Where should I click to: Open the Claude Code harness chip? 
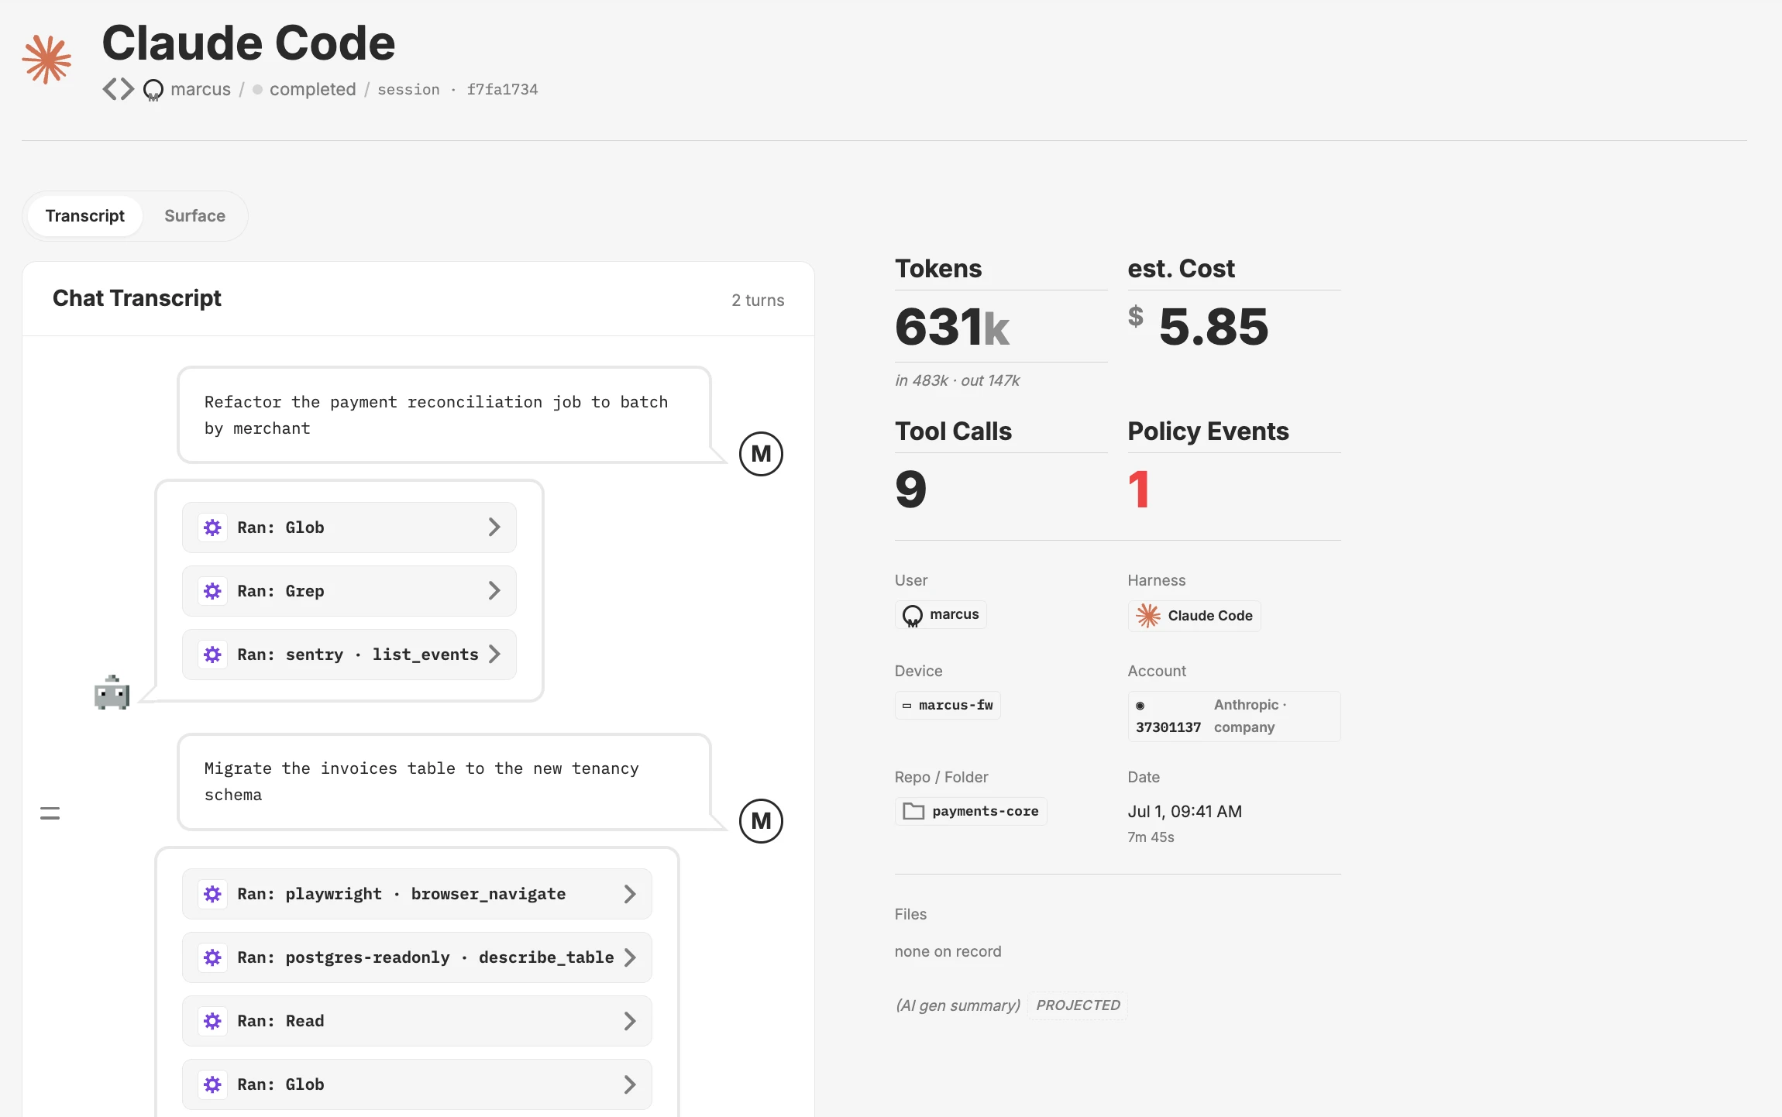pos(1194,616)
